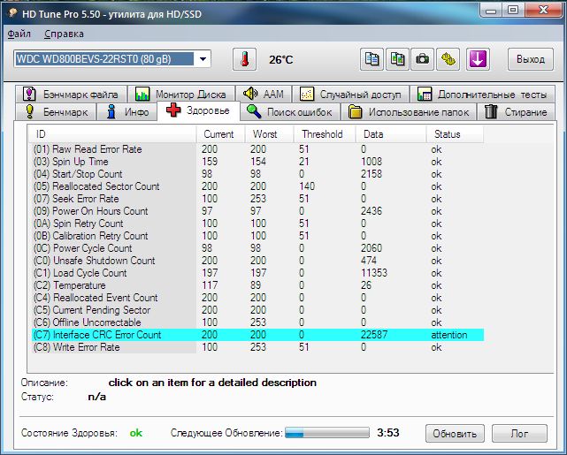This screenshot has height=455, width=567.
Task: Click the data value 22587
Action: click(x=374, y=335)
